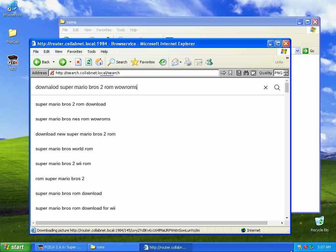Go to the Home page icon
The height and width of the screenshot is (252, 336).
click(x=99, y=62)
